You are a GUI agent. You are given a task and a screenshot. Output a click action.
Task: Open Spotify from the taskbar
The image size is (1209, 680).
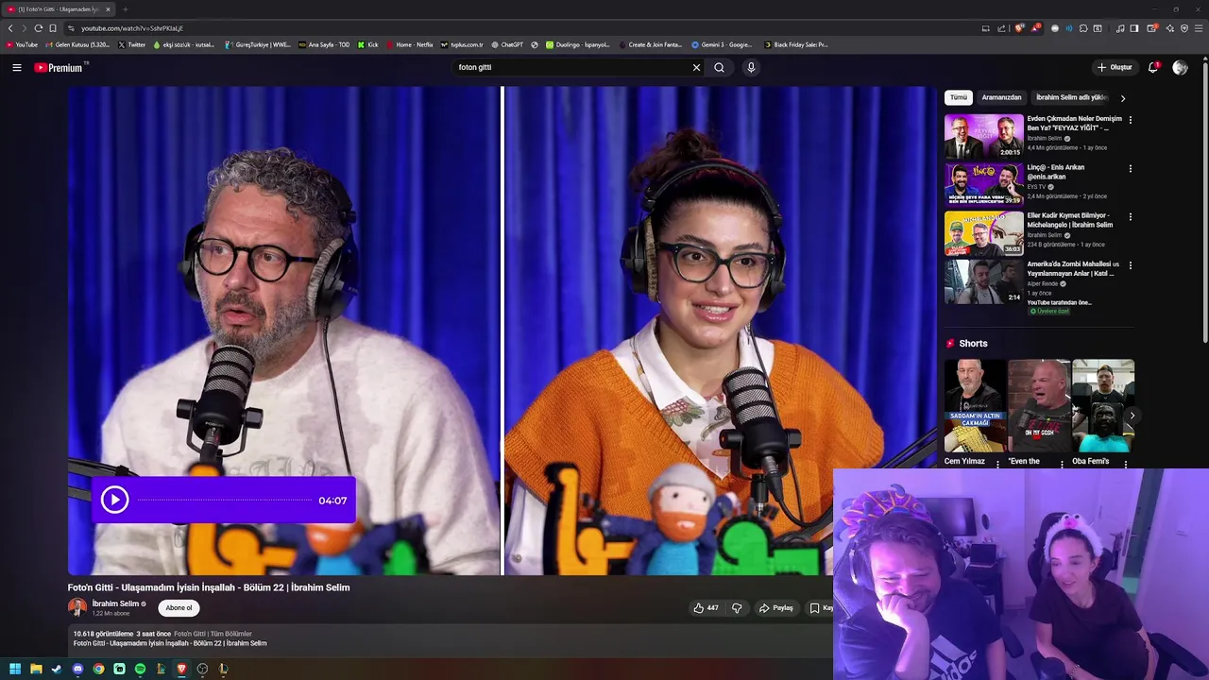(x=140, y=669)
